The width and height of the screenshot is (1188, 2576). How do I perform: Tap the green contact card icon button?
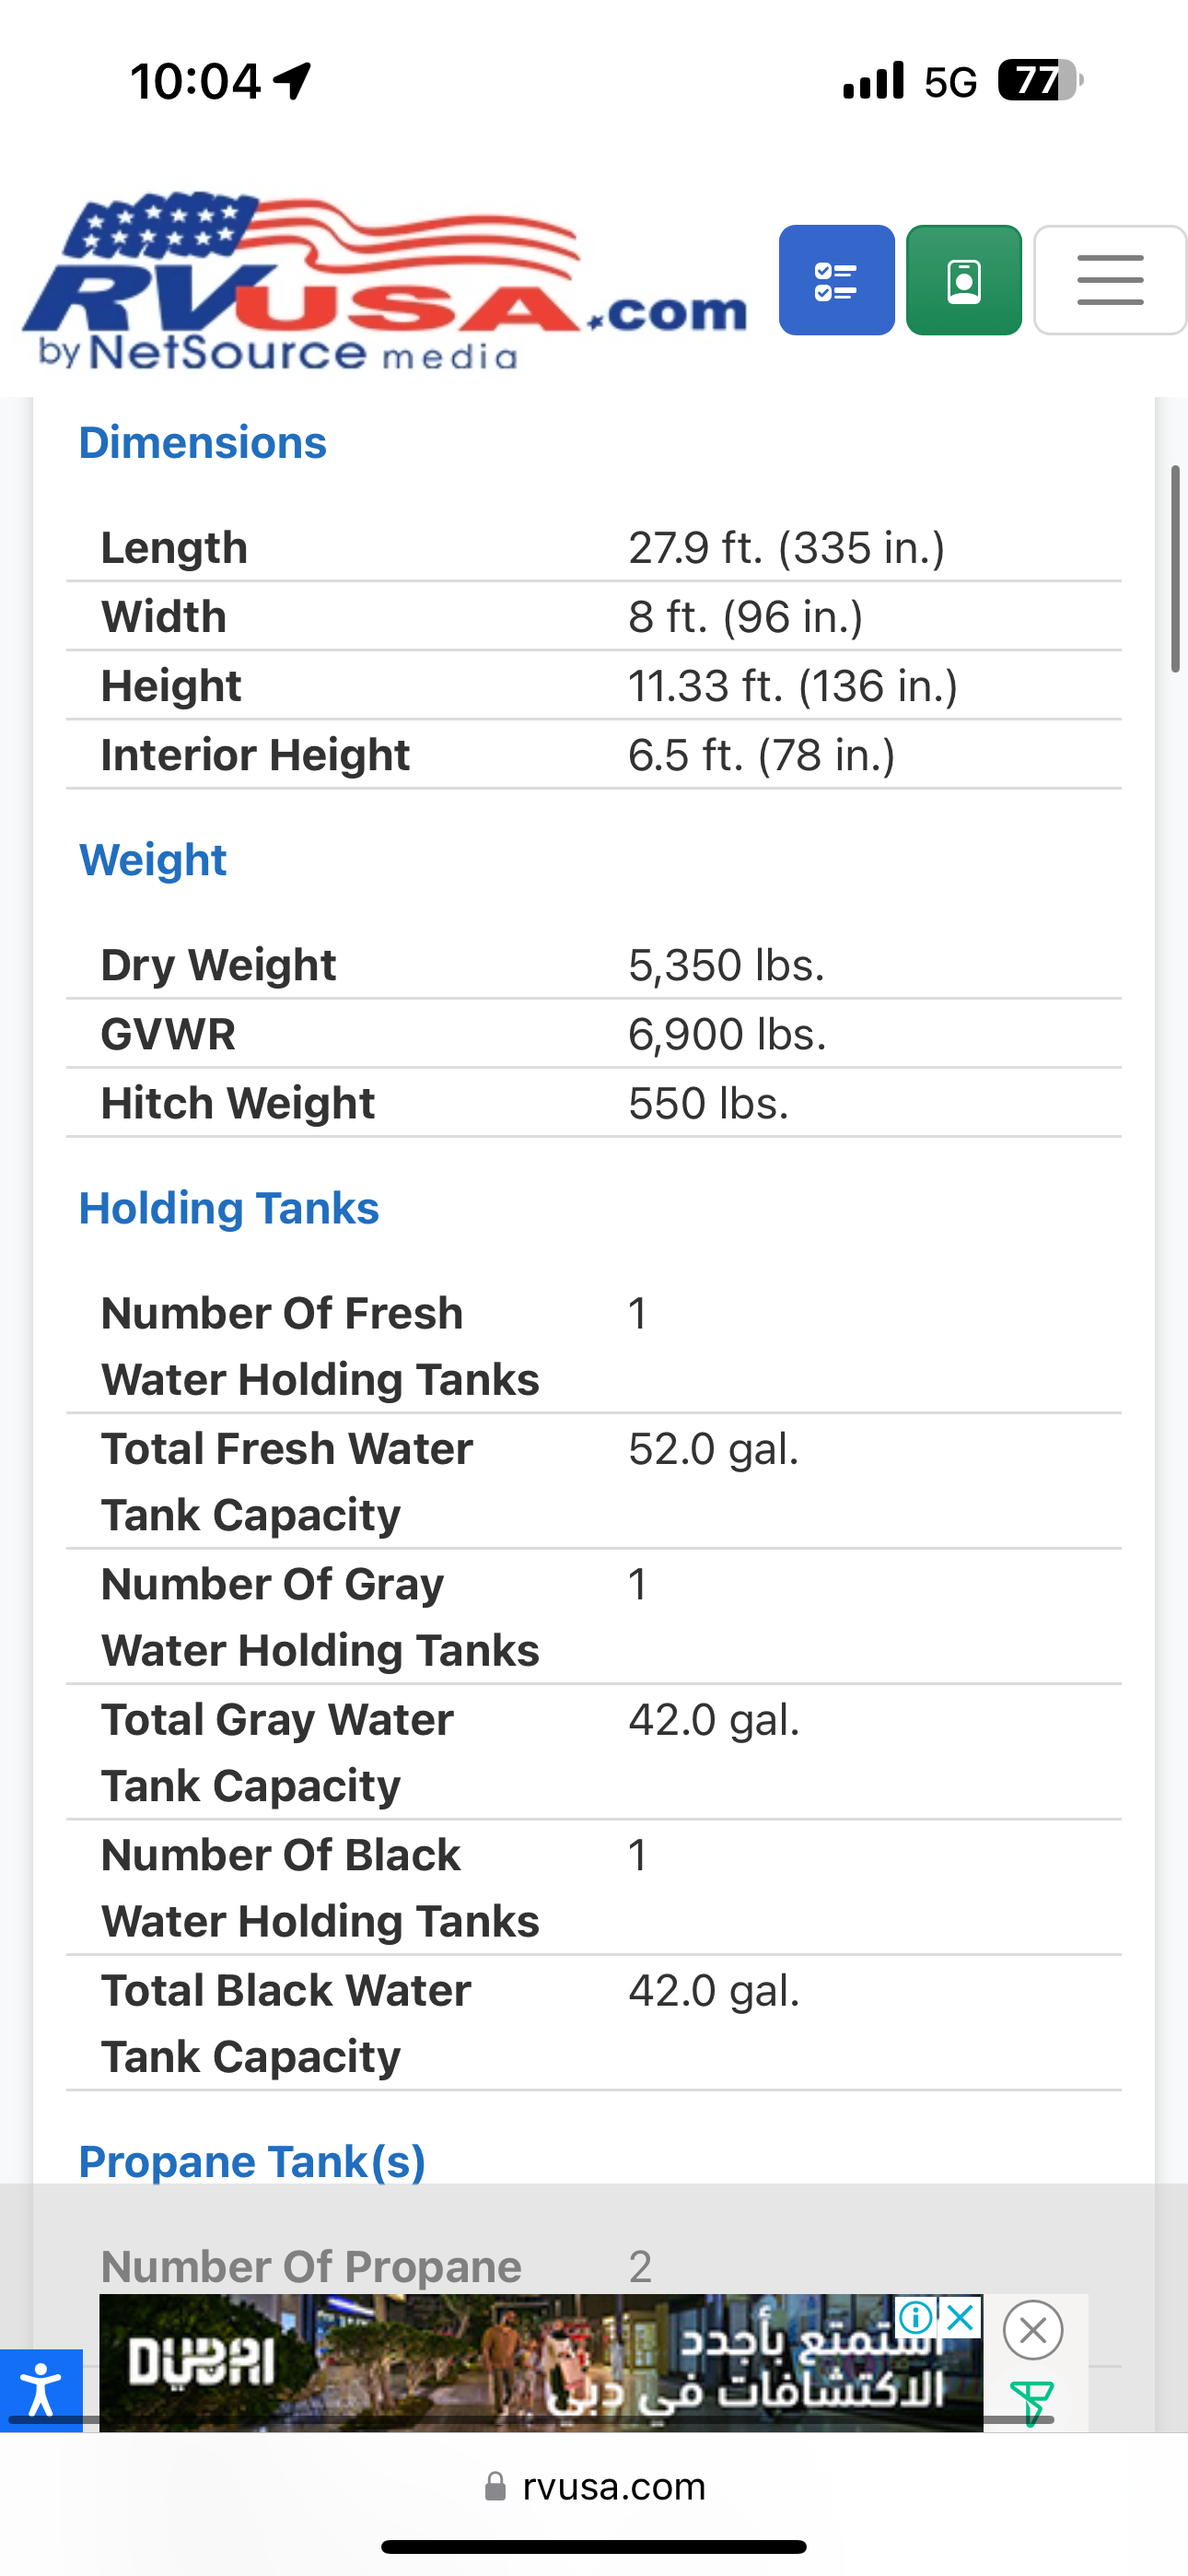pyautogui.click(x=963, y=280)
